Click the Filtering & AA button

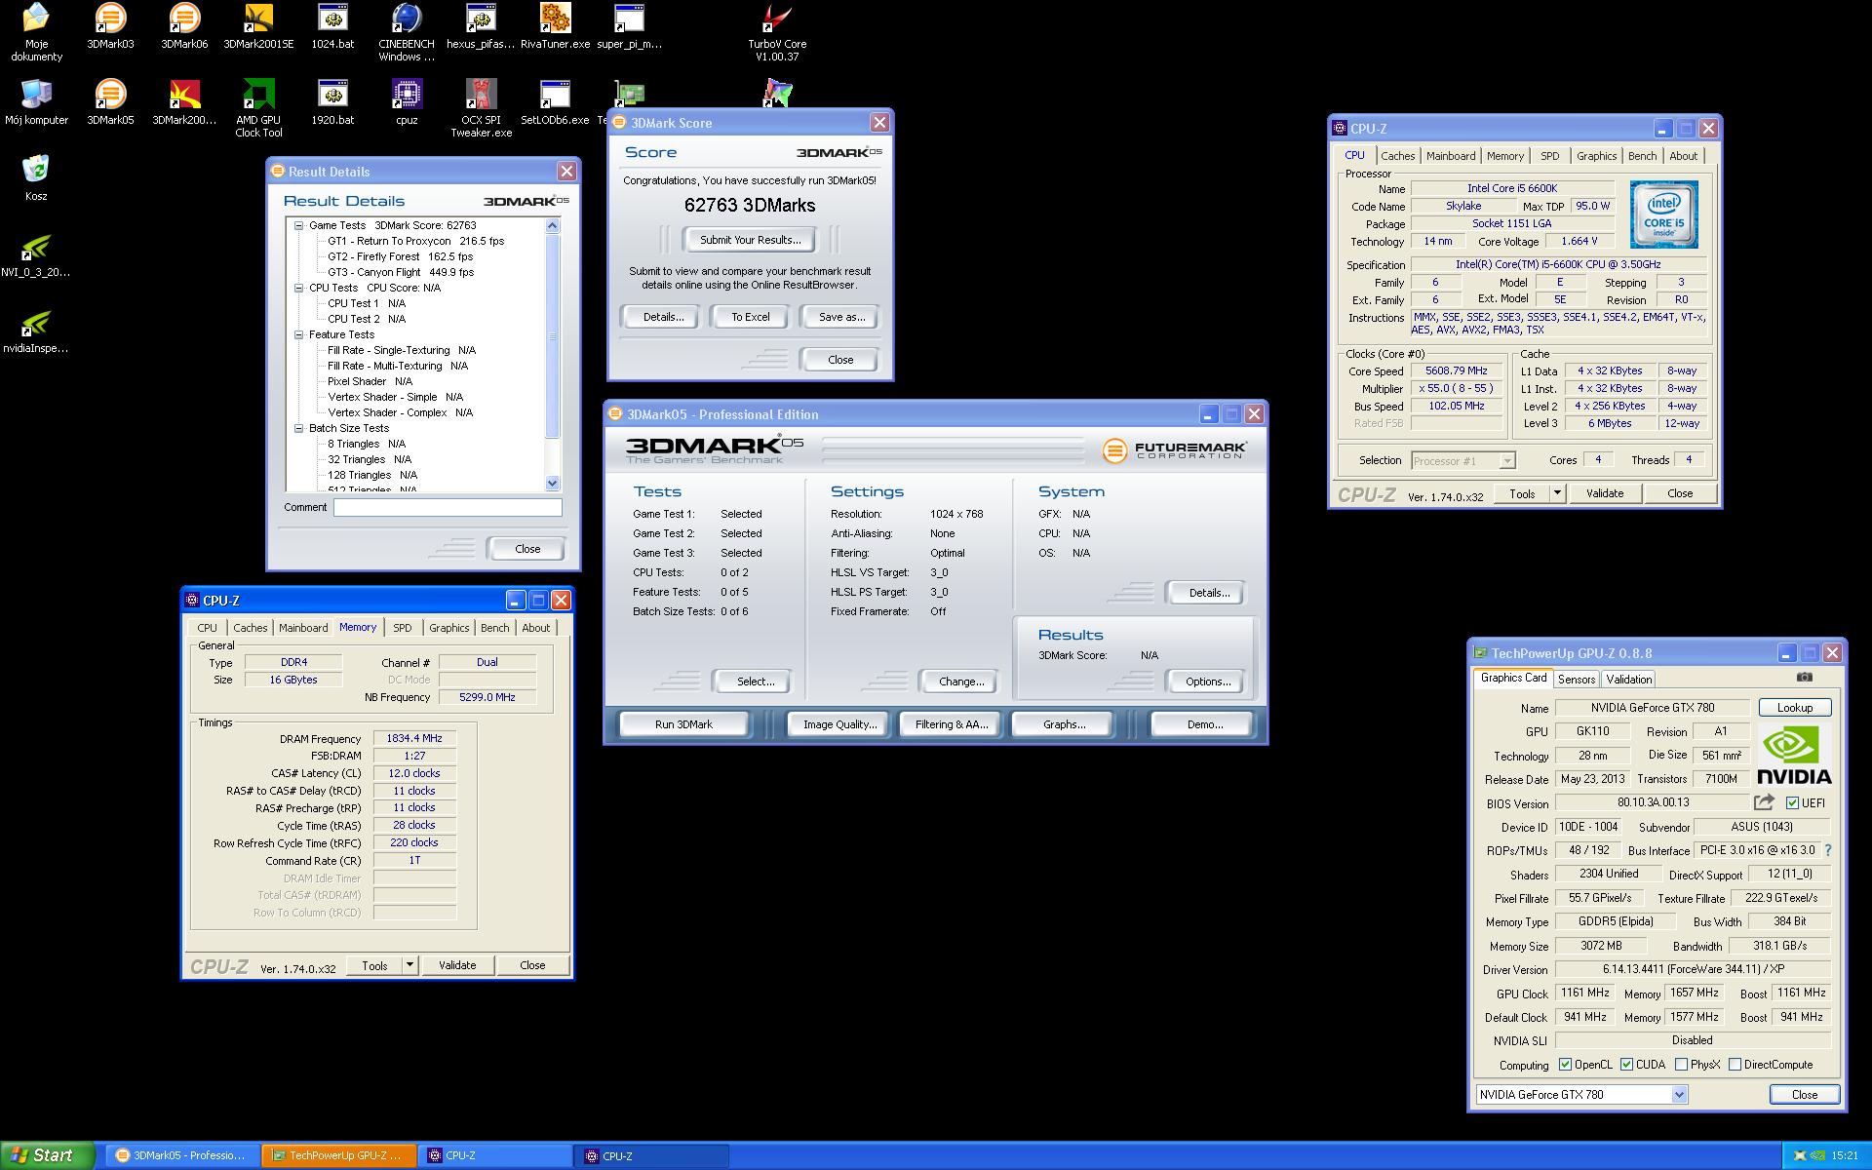click(952, 724)
